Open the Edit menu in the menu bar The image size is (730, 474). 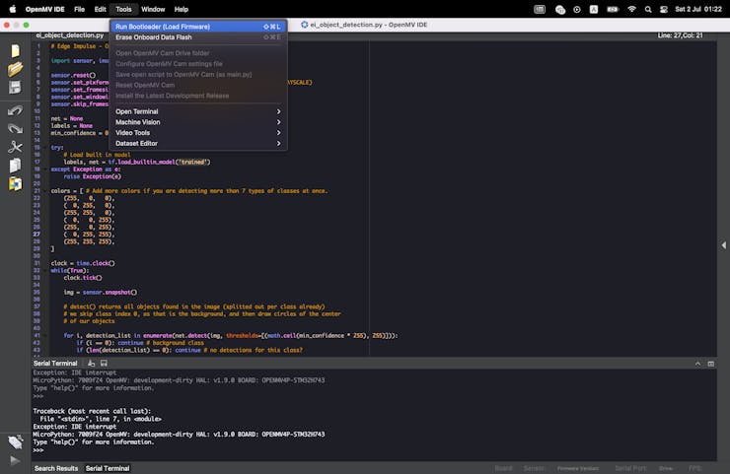click(100, 9)
